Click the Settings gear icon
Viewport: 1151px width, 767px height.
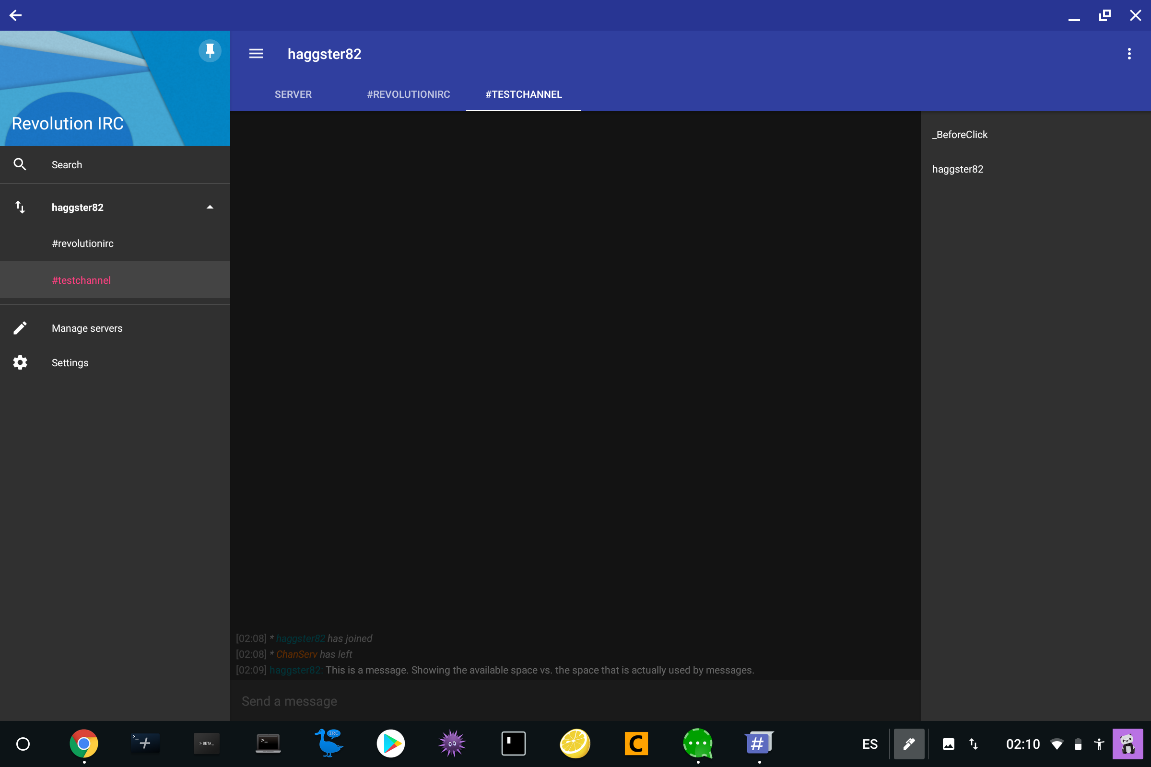pos(20,362)
